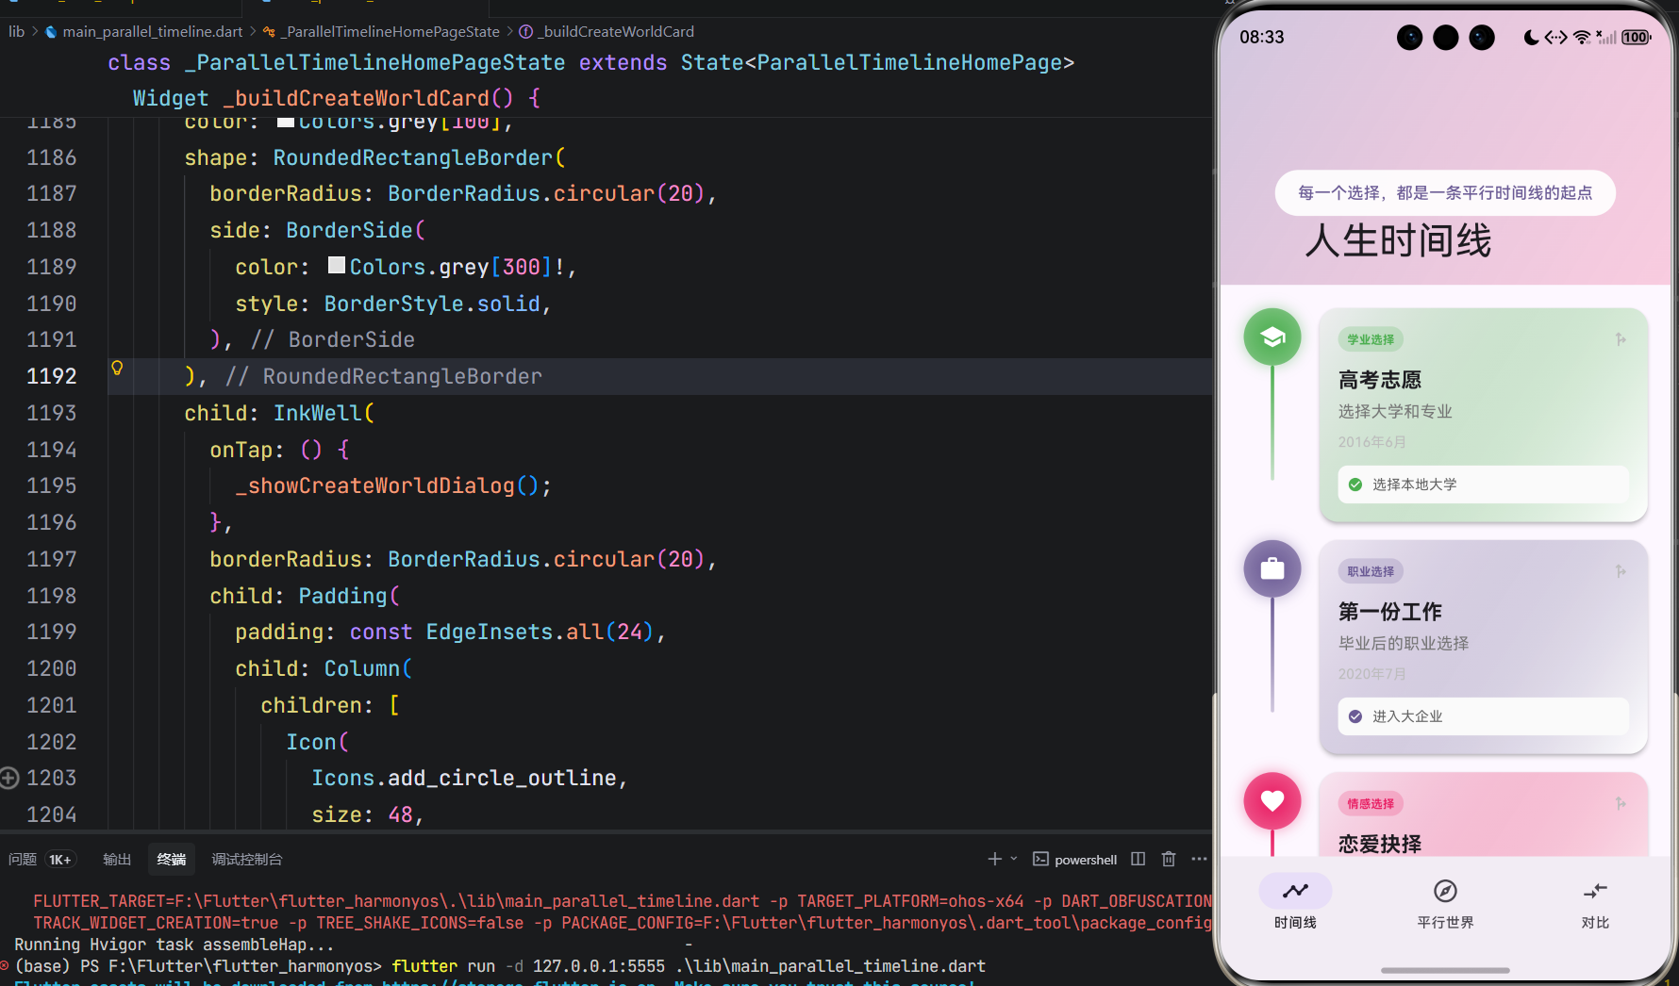The width and height of the screenshot is (1679, 986).
Task: Open the 输出 output tab
Action: tap(117, 860)
